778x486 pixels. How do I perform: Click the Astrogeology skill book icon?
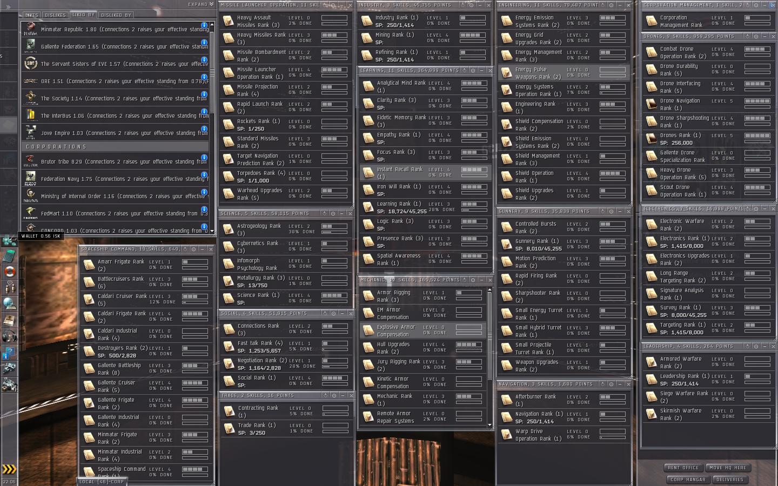click(229, 230)
